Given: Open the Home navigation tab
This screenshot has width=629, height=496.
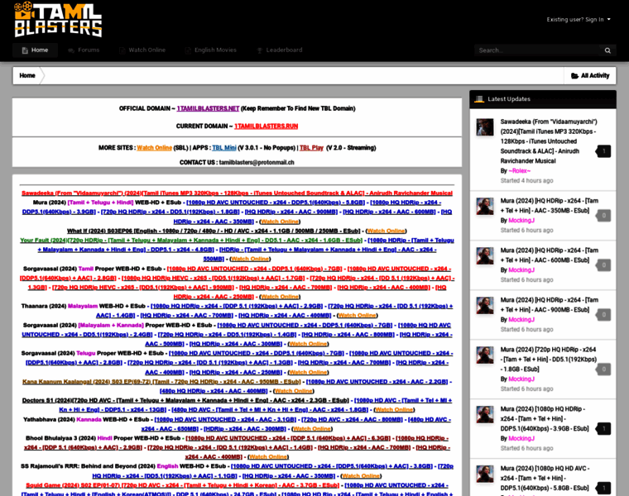Looking at the screenshot, I should 36,50.
